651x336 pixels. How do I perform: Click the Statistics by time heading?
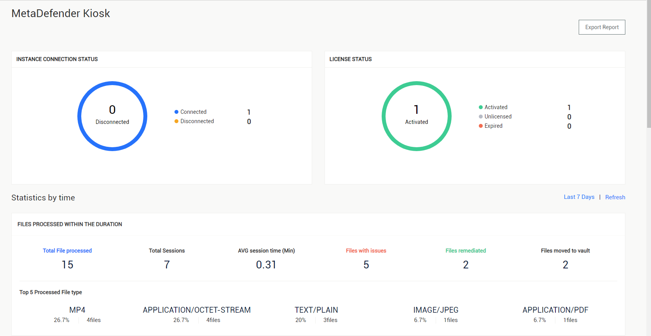43,198
